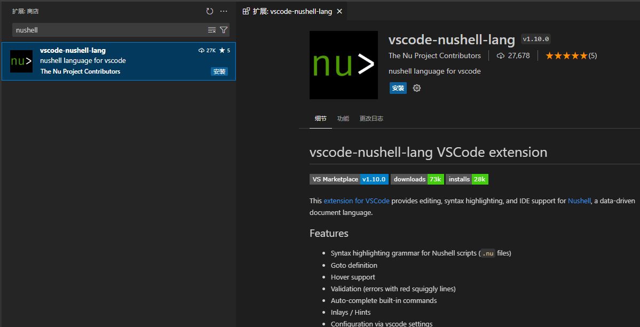Viewport: 640px width, 327px height.
Task: Click the 扩展: 商店 panel title
Action: pyautogui.click(x=25, y=11)
